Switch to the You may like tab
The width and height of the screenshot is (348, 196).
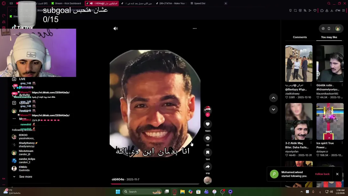pos(329,37)
